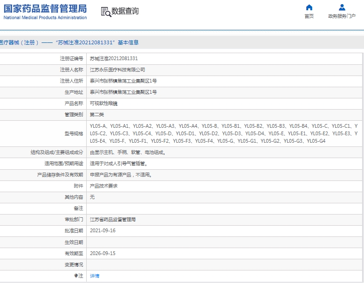Click the 批准日期 label
The height and width of the screenshot is (284, 364).
point(74,230)
